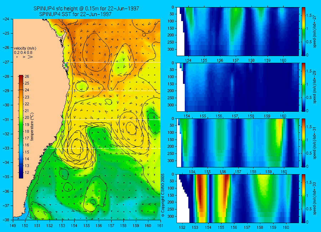Image resolution: width=321 pixels, height=232 pixels.
Task: Click the 26 tick on the temperature bar
Action: (x=27, y=76)
